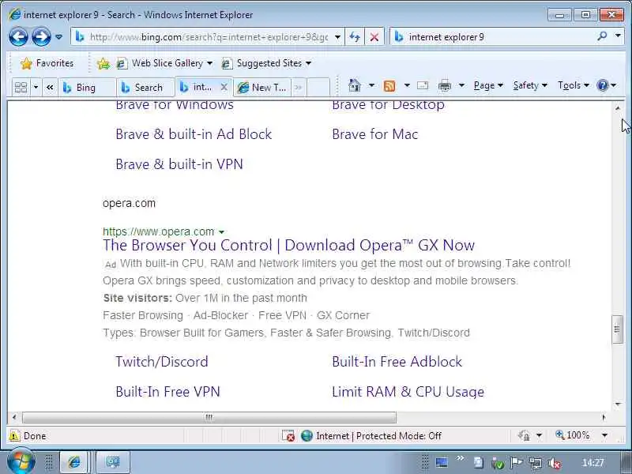Show hidden tray icons chevron
Viewport: 632px width, 474px height.
pos(460,458)
